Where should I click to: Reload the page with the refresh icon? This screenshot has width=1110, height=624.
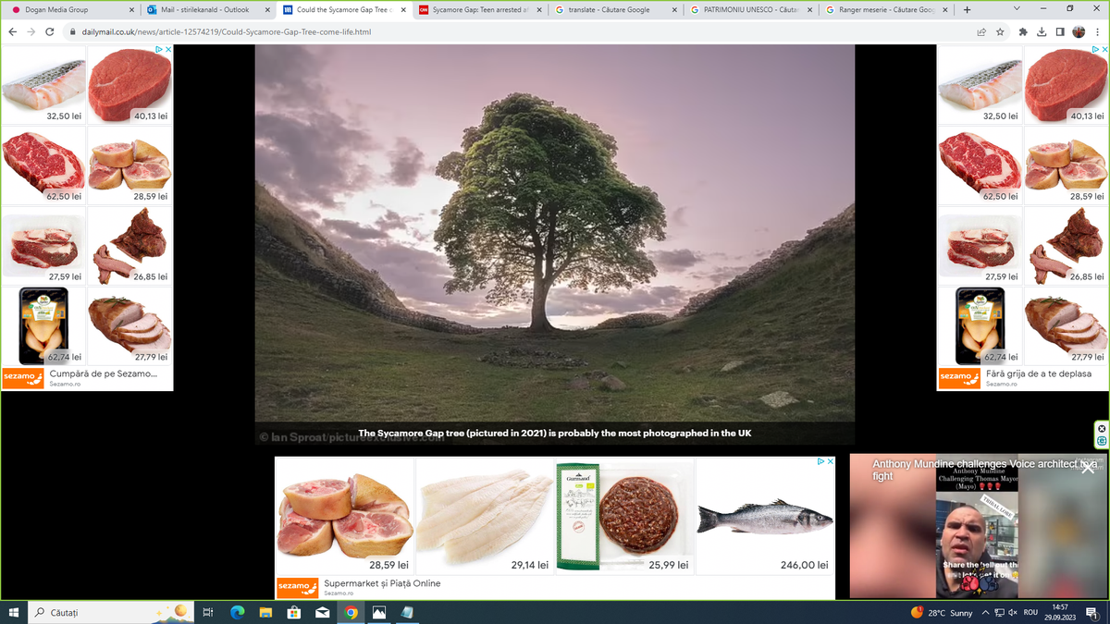tap(52, 31)
